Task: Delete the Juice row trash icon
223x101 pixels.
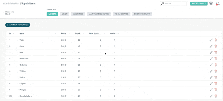Action: [215, 46]
